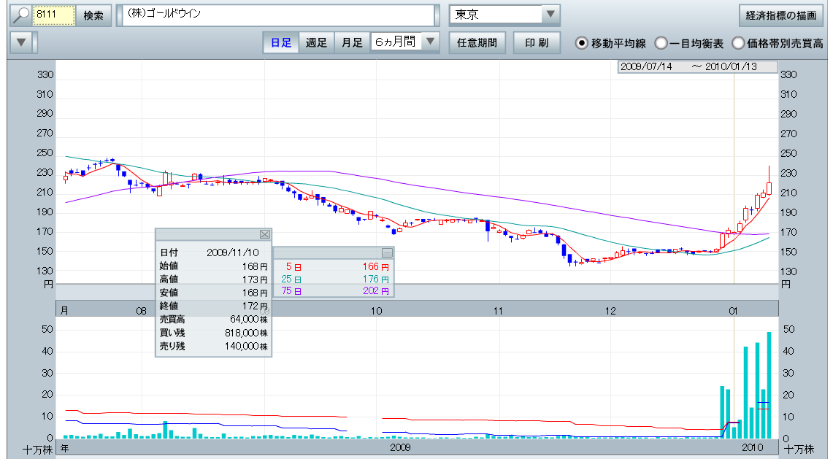Click the 任意期間 custom period button
Image resolution: width=833 pixels, height=459 pixels.
point(477,42)
